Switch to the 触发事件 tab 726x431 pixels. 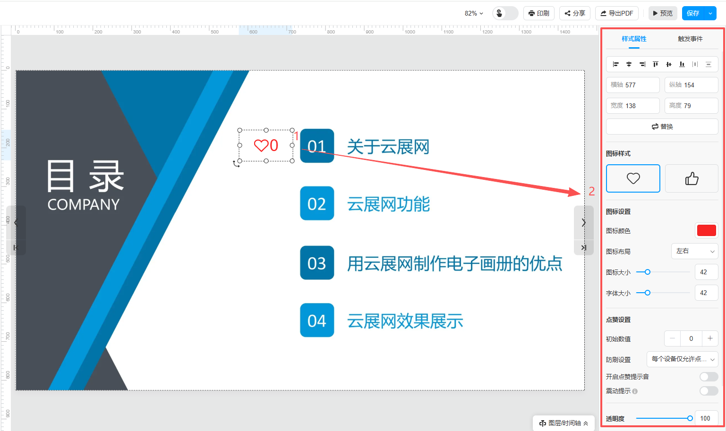[x=690, y=39]
